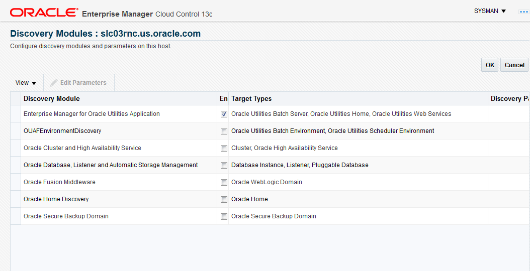Click the Oracle logo

click(44, 13)
